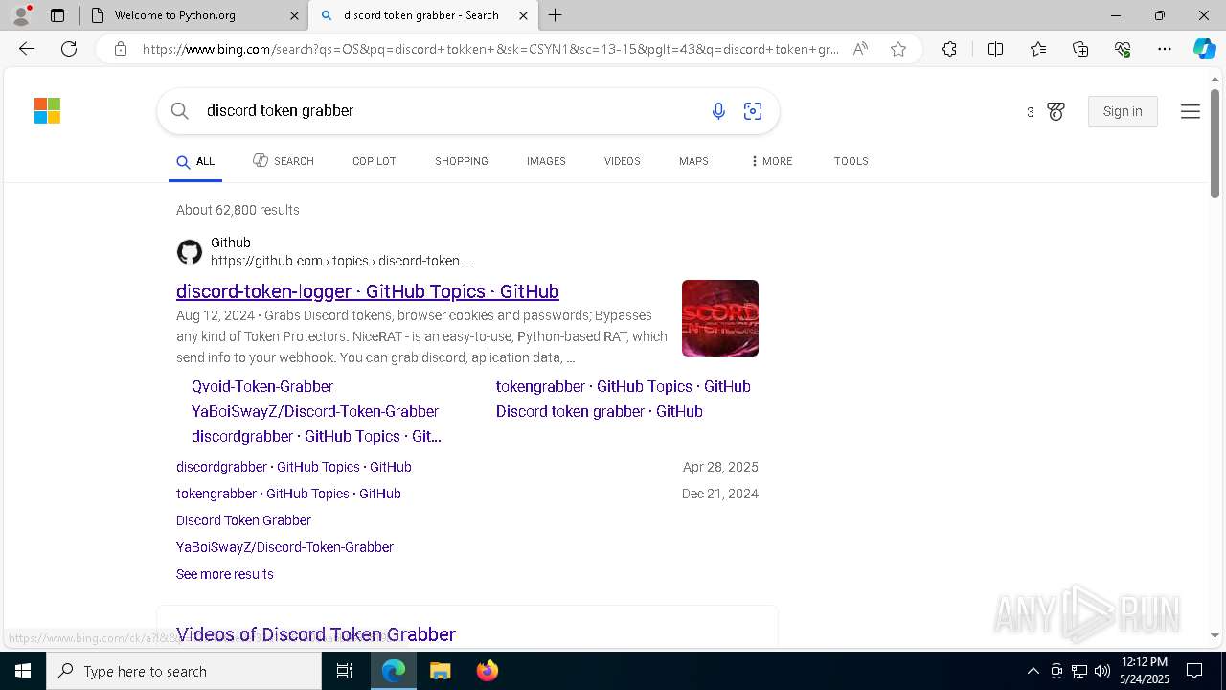
Task: Click the Bing Microsoft logo
Action: coord(47,111)
